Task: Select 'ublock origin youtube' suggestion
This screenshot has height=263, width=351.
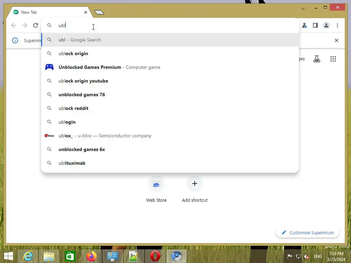Action: 170,81
